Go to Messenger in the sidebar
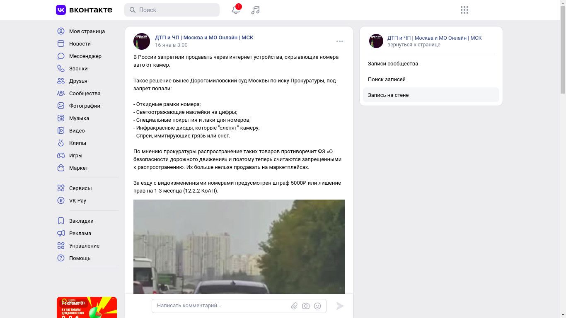This screenshot has width=566, height=318. tap(85, 56)
